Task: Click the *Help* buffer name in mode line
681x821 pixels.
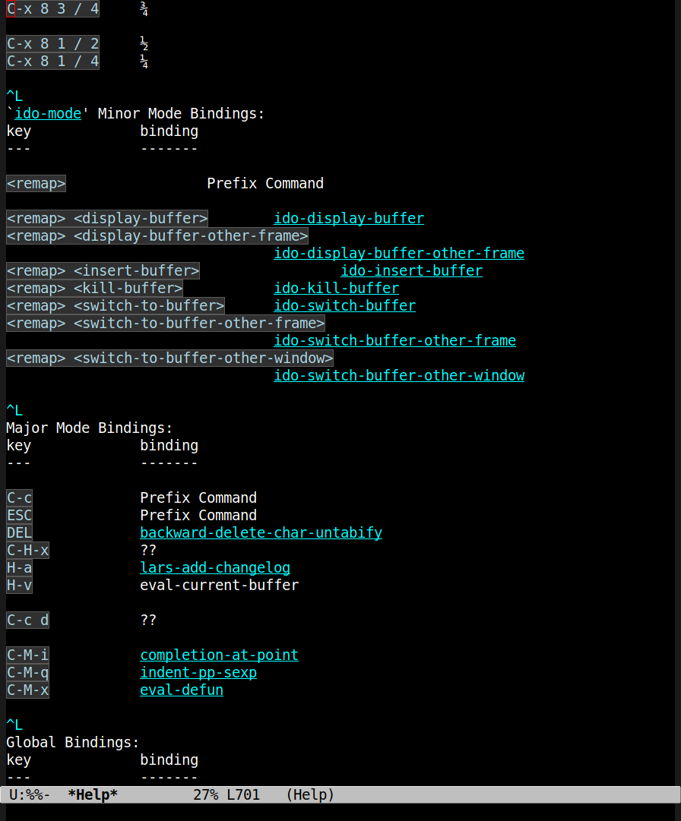Action: 93,795
